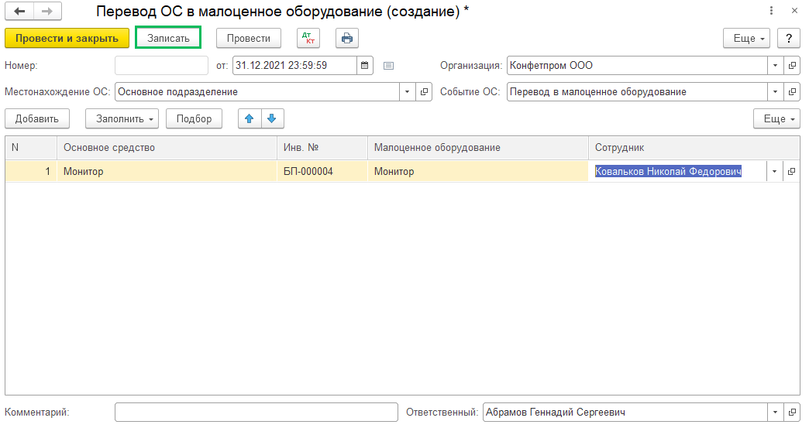Show Дт/Кт postings for document
This screenshot has height=428, width=809.
pyautogui.click(x=308, y=38)
